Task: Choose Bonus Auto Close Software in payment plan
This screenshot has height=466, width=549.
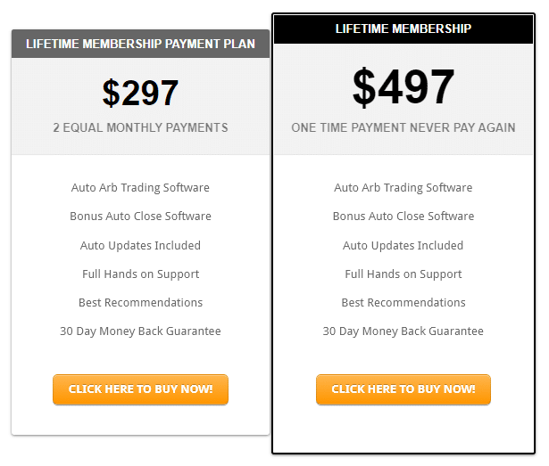Action: 140,217
